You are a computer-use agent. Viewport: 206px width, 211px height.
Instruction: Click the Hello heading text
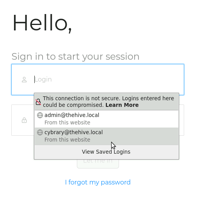click(x=42, y=23)
